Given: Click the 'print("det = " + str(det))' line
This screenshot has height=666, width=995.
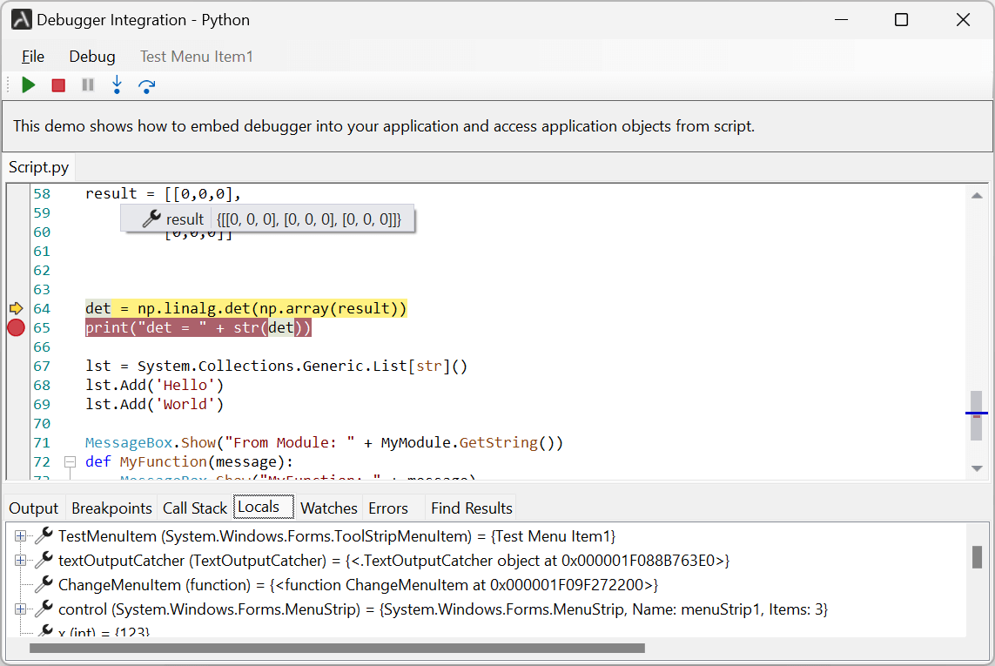Looking at the screenshot, I should [x=198, y=327].
